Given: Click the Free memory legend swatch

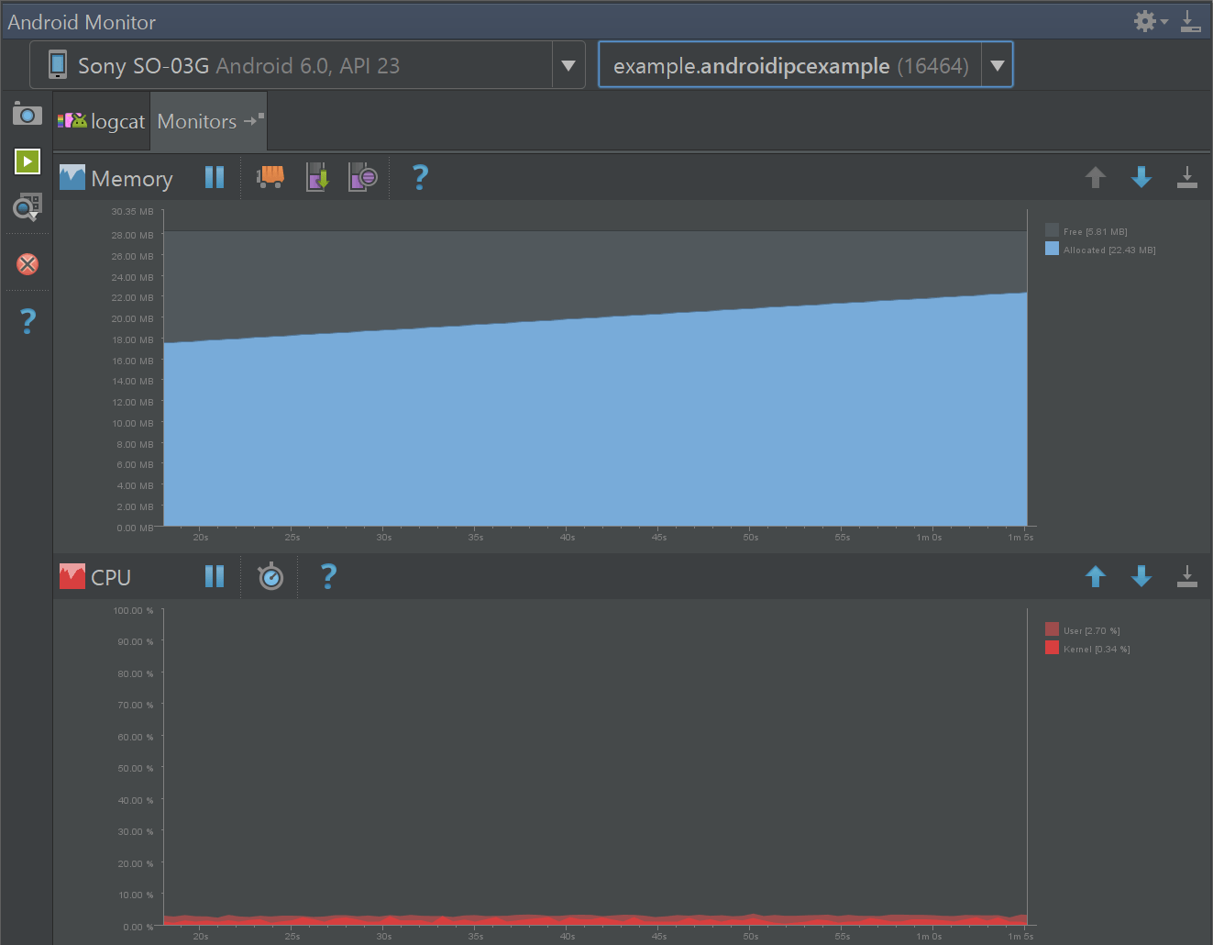Looking at the screenshot, I should pos(1052,230).
